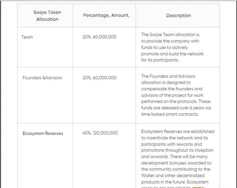The image size is (237, 188).
Task: Click the text 'The Swipe Team allocation is'
Action: tap(170, 35)
